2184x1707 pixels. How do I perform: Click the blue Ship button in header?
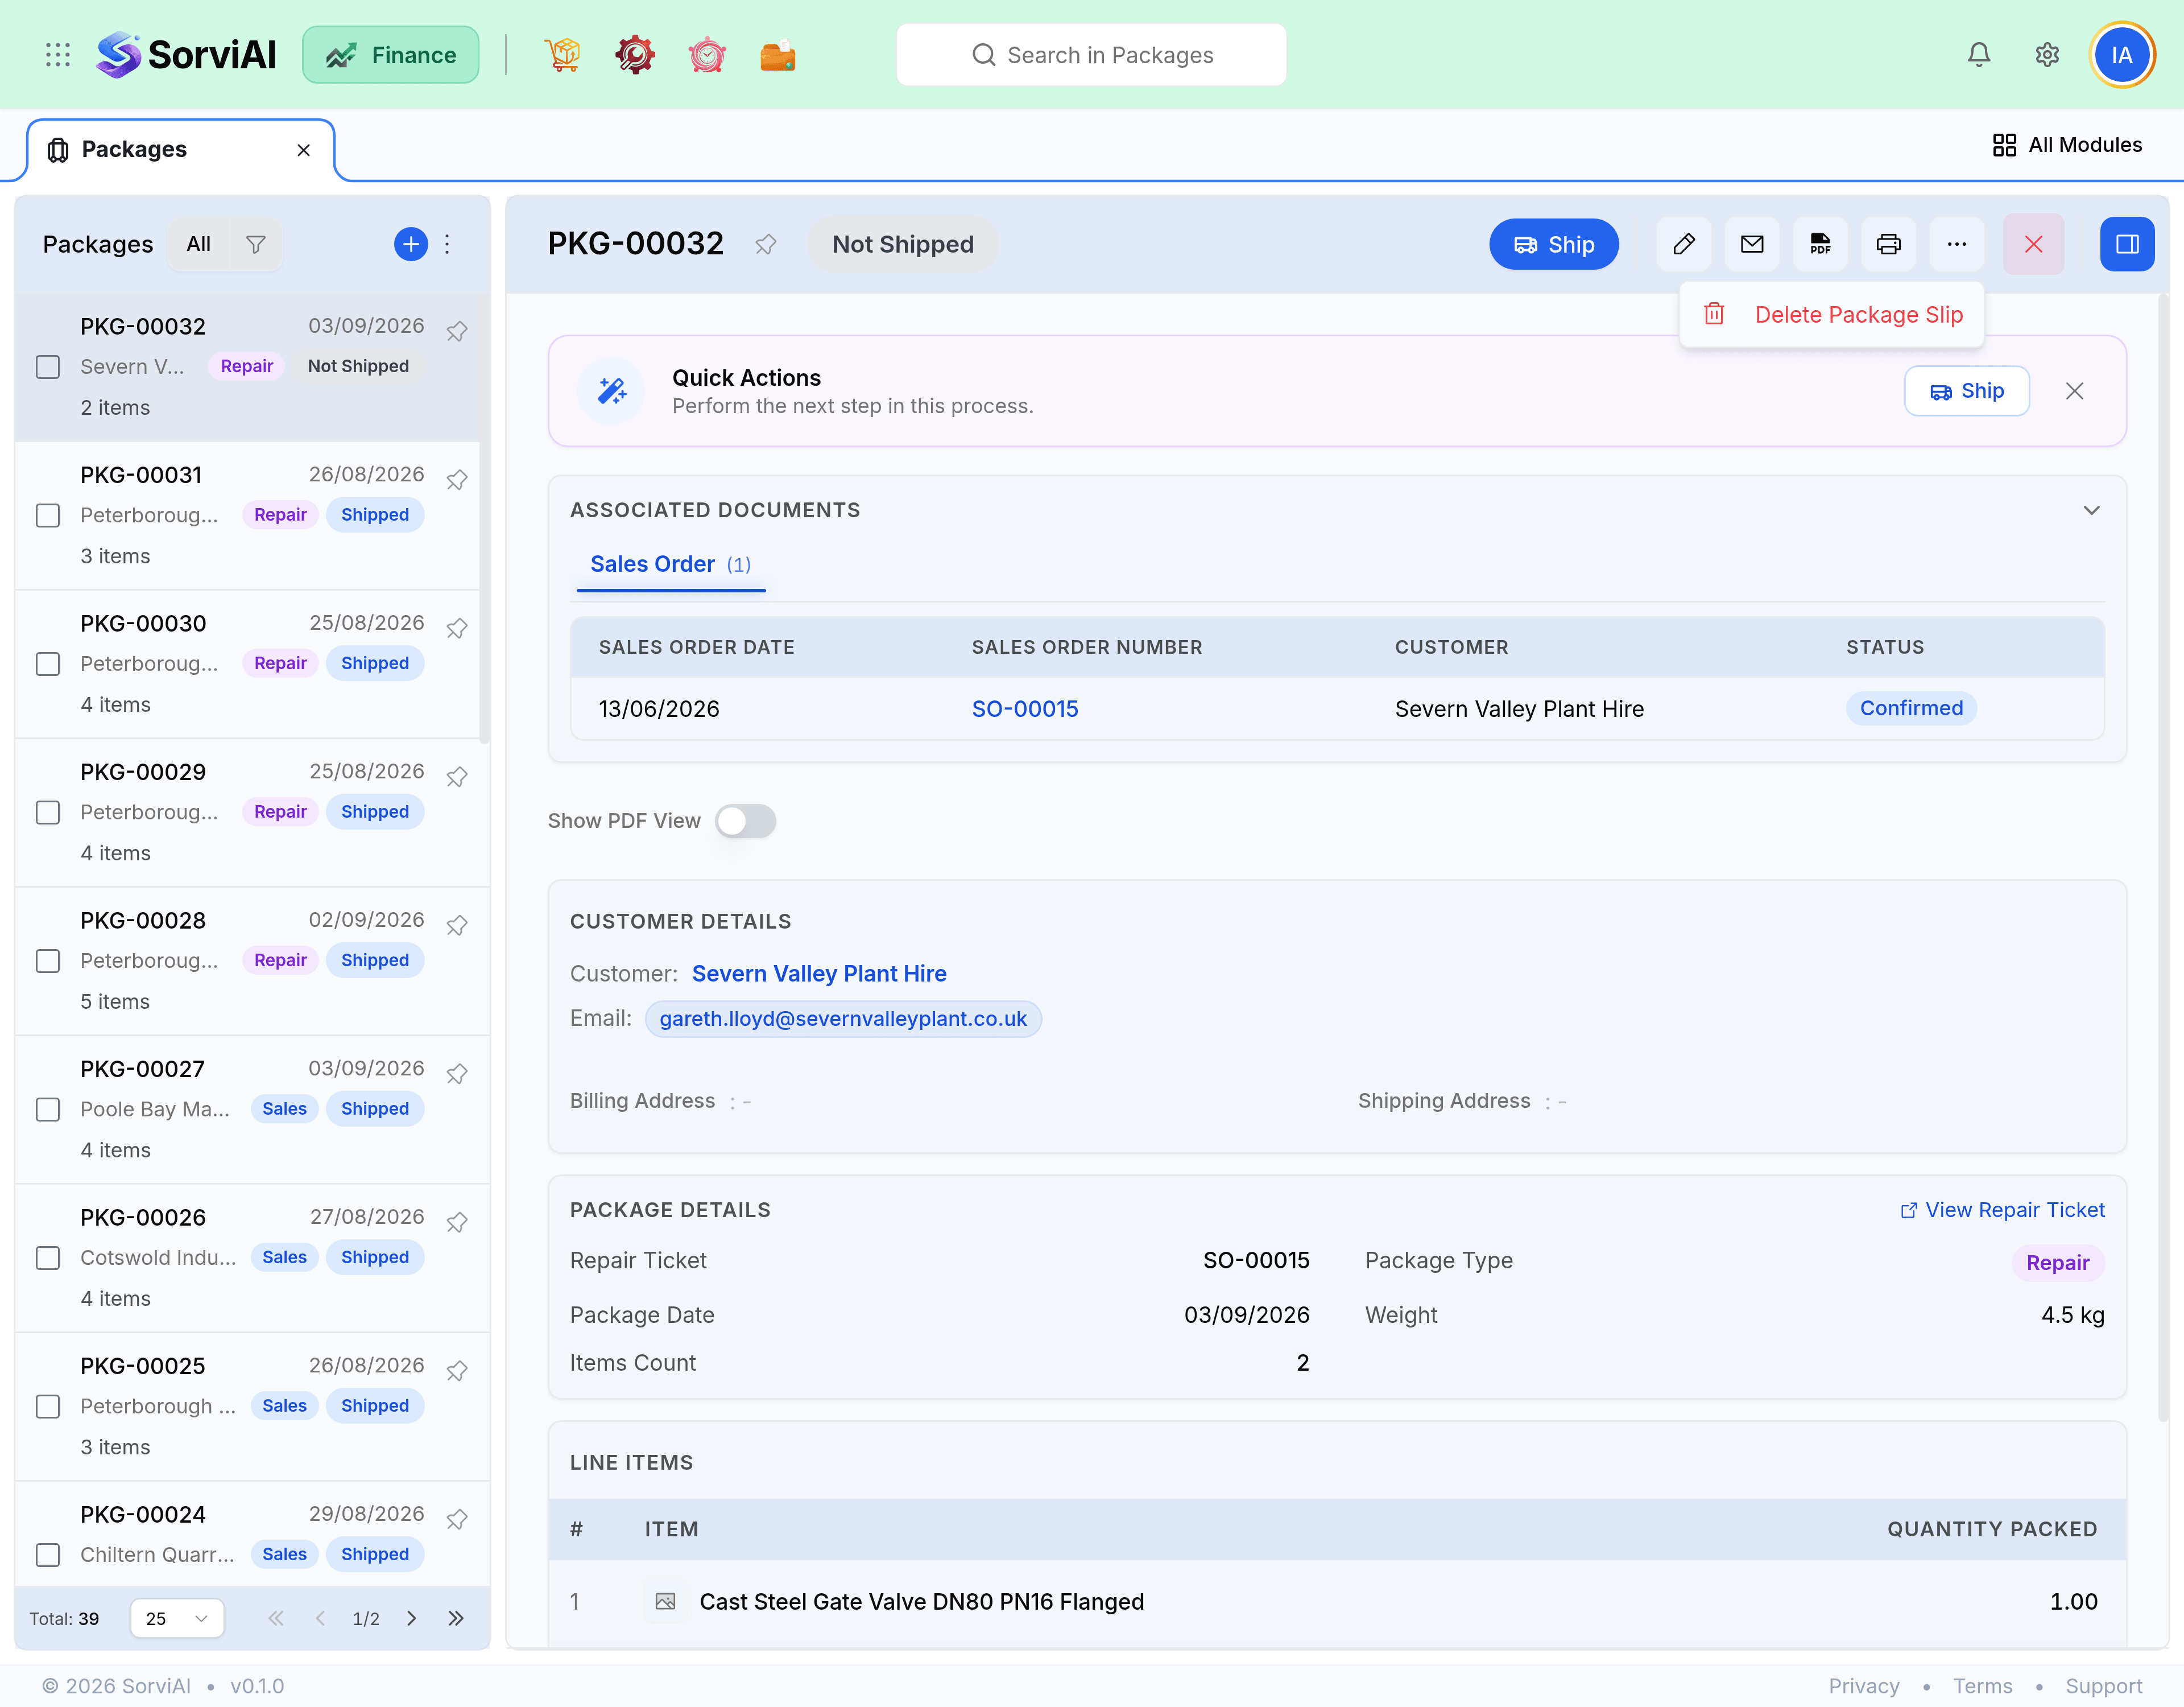tap(1554, 244)
